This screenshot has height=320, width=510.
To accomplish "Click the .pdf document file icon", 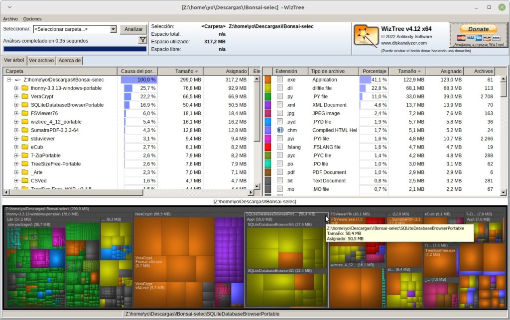I will click(x=280, y=172).
